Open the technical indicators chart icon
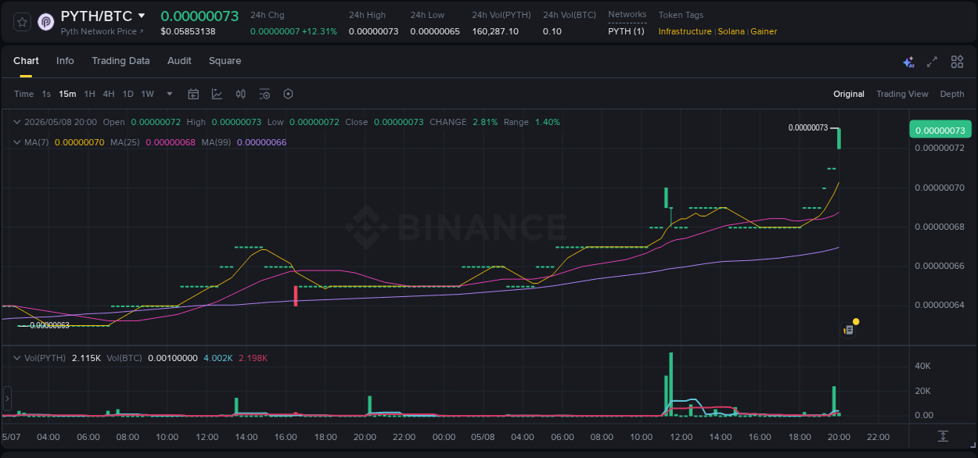The height and width of the screenshot is (458, 978). coord(217,94)
